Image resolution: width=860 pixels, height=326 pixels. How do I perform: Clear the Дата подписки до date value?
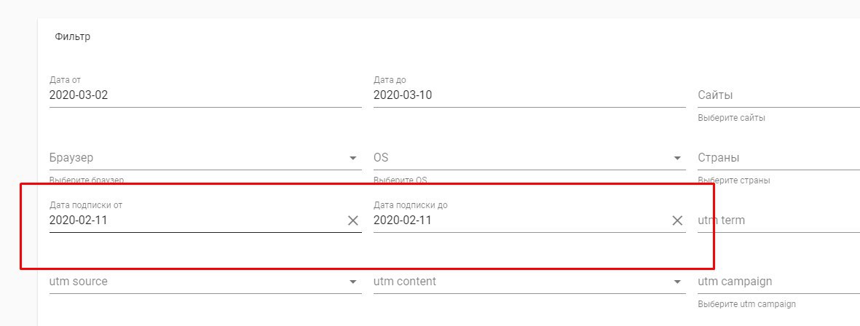point(677,220)
